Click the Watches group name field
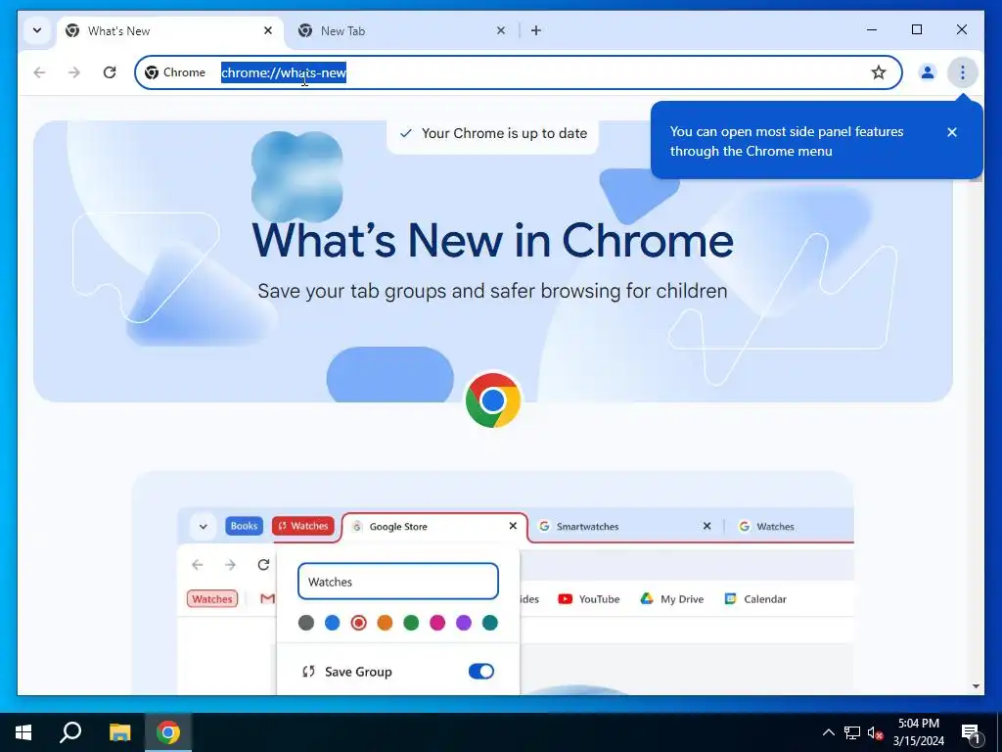 coord(398,582)
